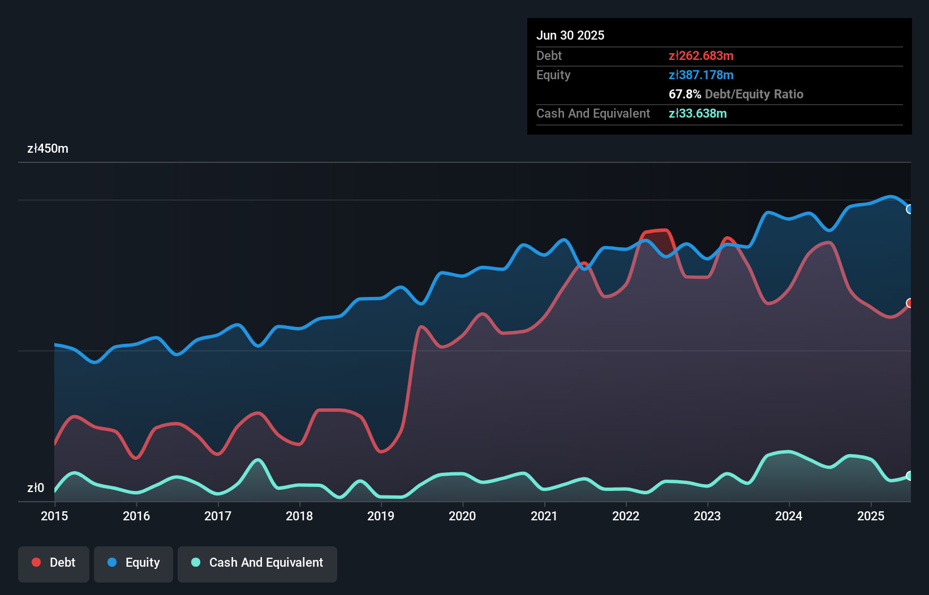Select the 2025 x-axis year label

[x=871, y=516]
